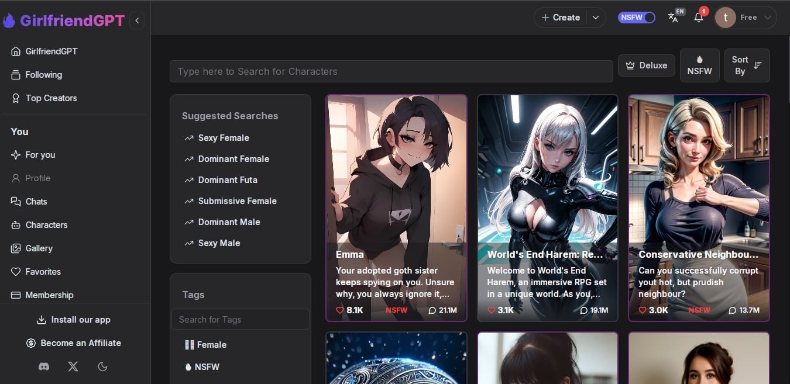Click World's End Harem chat bubble icon
The height and width of the screenshot is (384, 790).
point(583,310)
